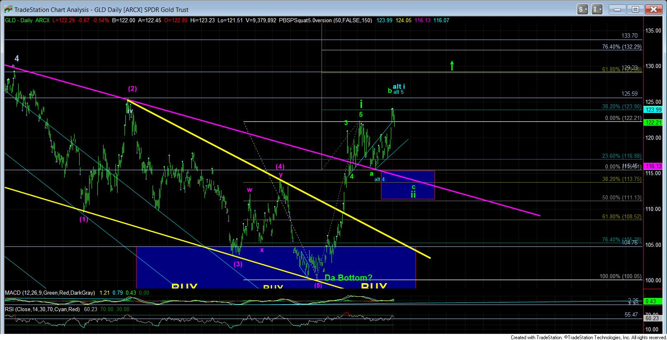Select the magenta 'w' wave label
The width and height of the screenshot is (667, 340).
[x=249, y=190]
